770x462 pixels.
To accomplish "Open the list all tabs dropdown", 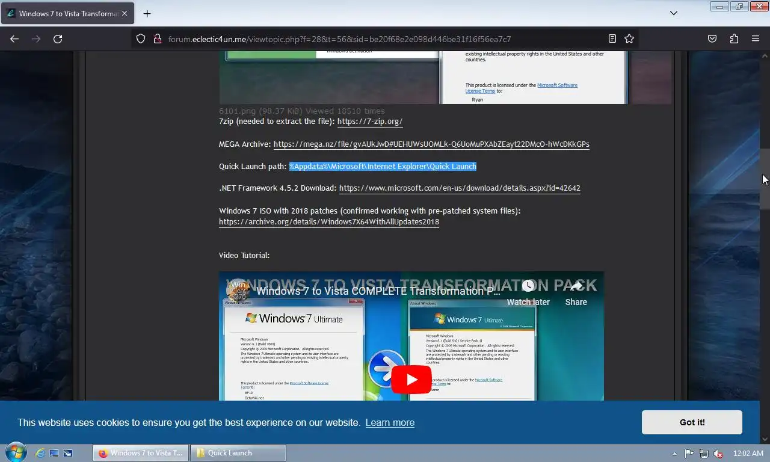I will point(674,13).
